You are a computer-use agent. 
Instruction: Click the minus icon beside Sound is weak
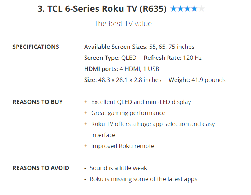click(x=85, y=168)
